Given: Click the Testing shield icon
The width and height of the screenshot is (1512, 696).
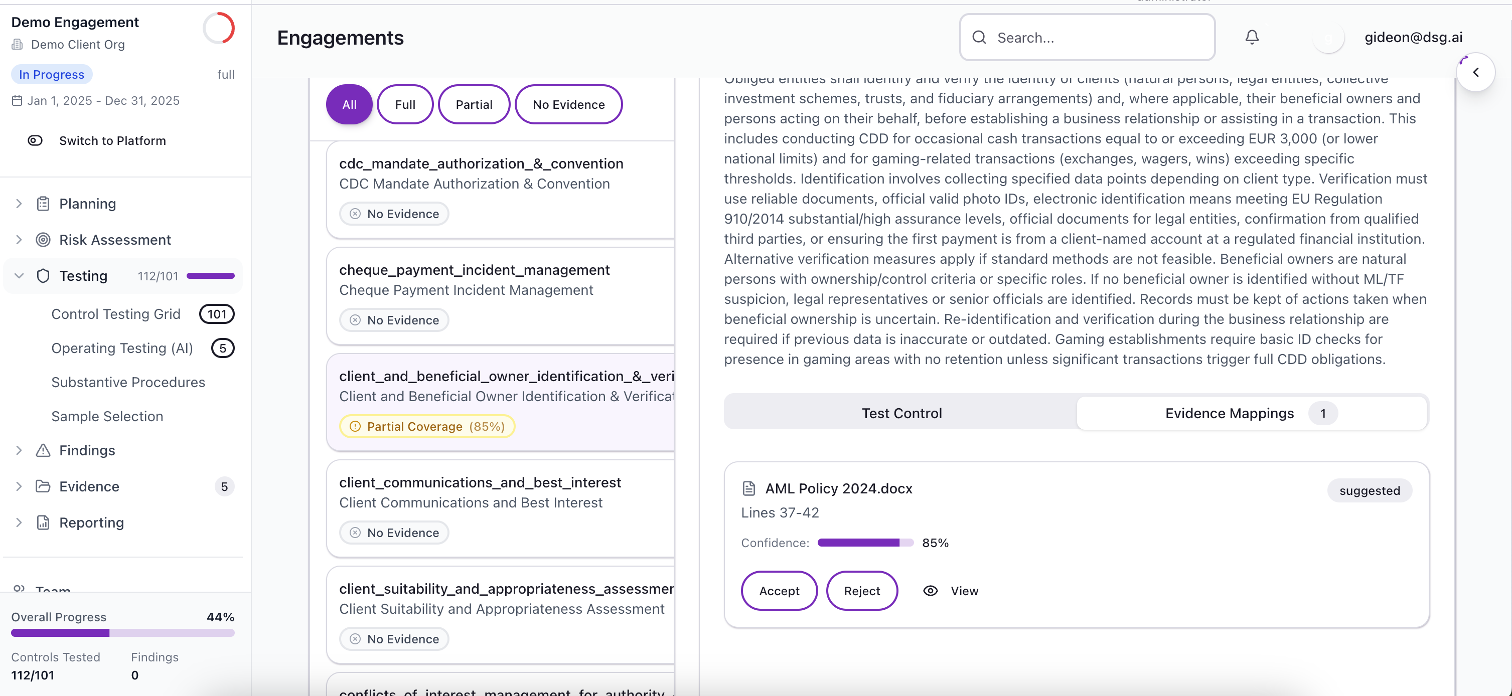Looking at the screenshot, I should coord(43,276).
